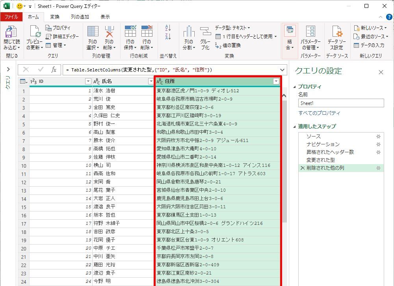Click the 列の分割 (Split Column) icon

(x=189, y=32)
